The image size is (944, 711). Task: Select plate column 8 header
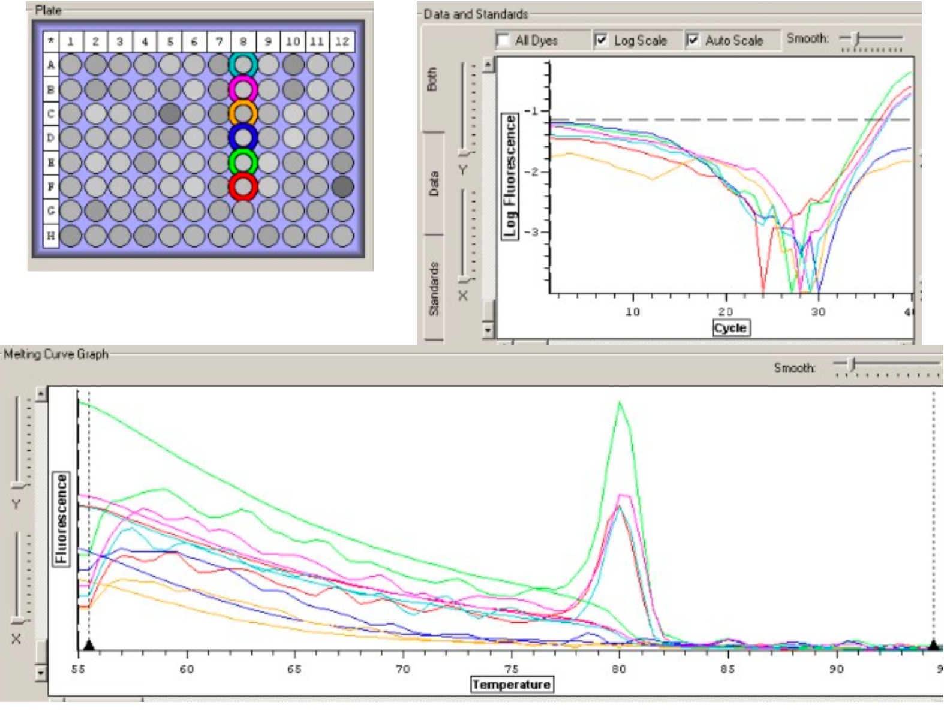point(243,41)
